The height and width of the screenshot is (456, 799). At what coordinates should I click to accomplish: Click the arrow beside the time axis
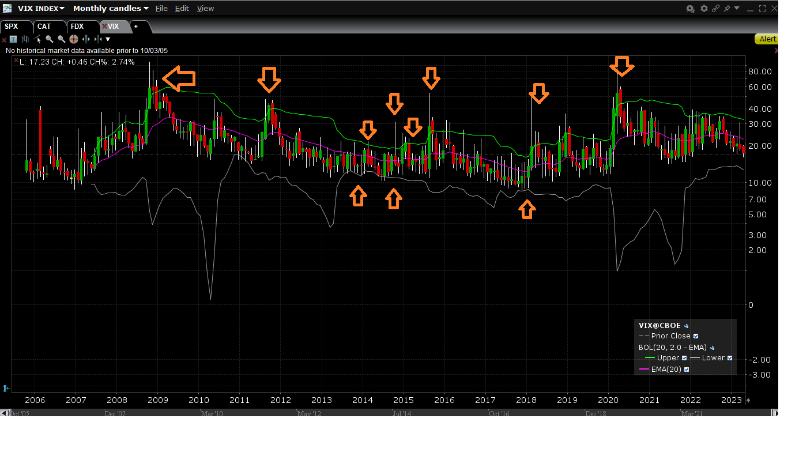748,400
